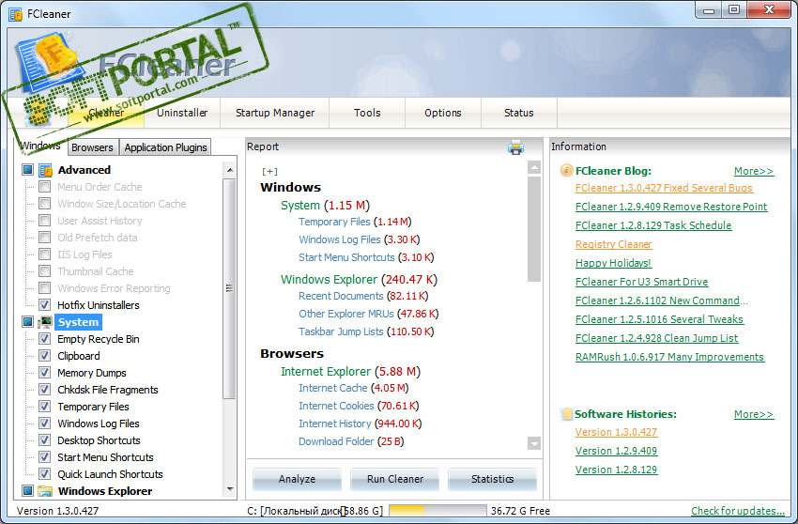Click the Software Histories icon
Viewport: 798px width, 524px height.
tap(566, 414)
